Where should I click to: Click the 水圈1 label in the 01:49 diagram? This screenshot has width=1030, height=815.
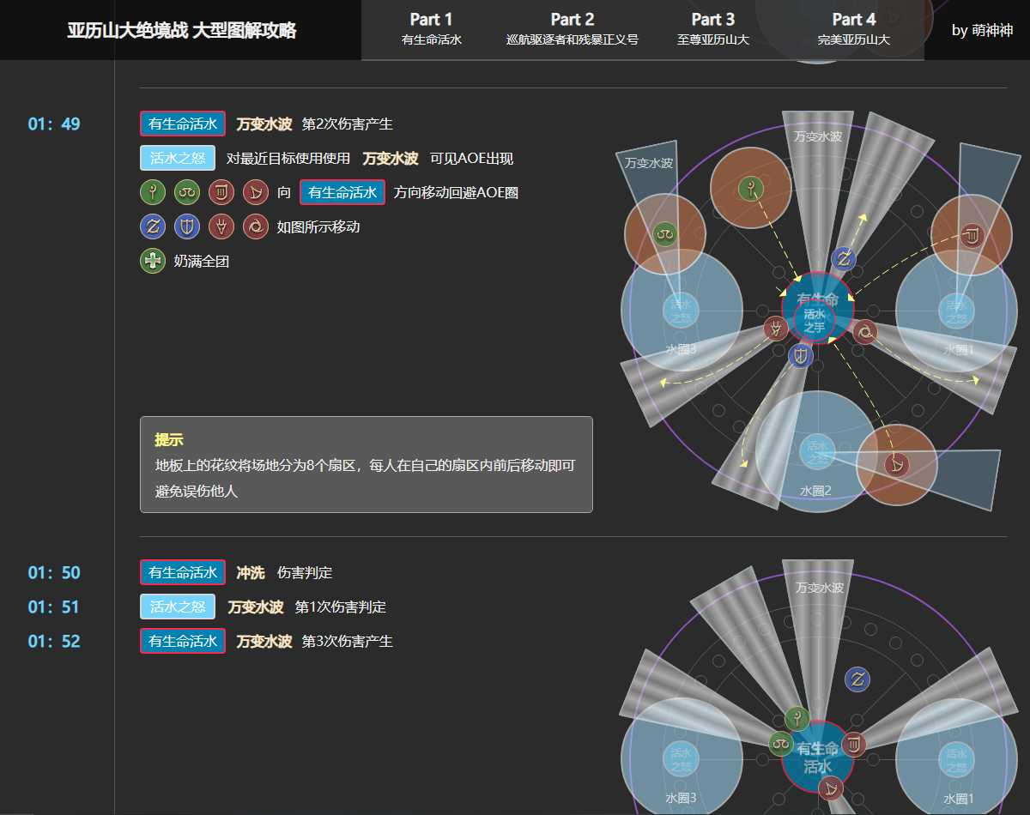click(957, 349)
